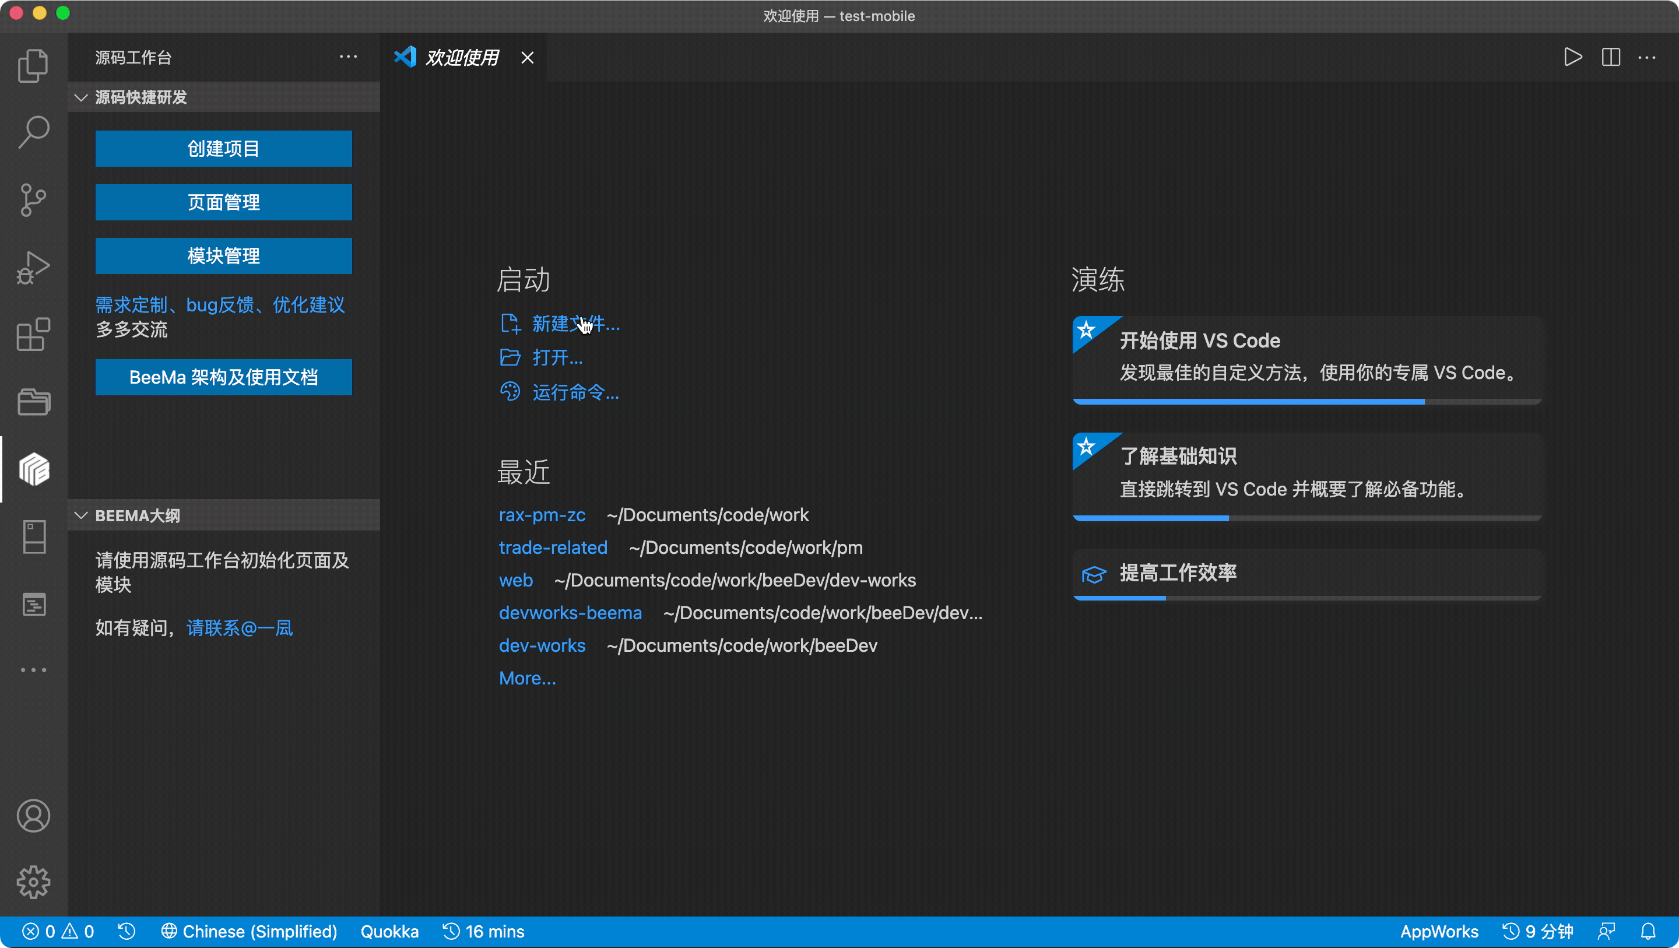
Task: Select the BeeMa source workbench icon
Action: [33, 469]
